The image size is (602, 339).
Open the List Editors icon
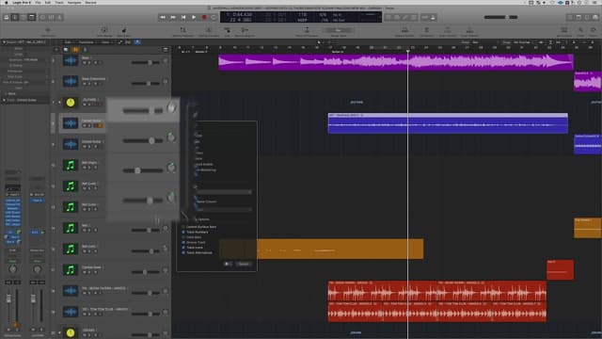click(570, 17)
